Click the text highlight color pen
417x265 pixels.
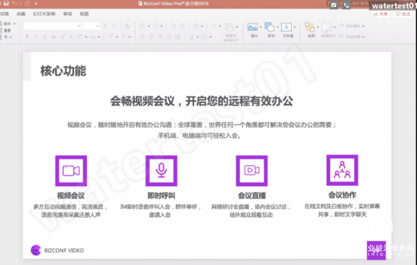point(111,37)
